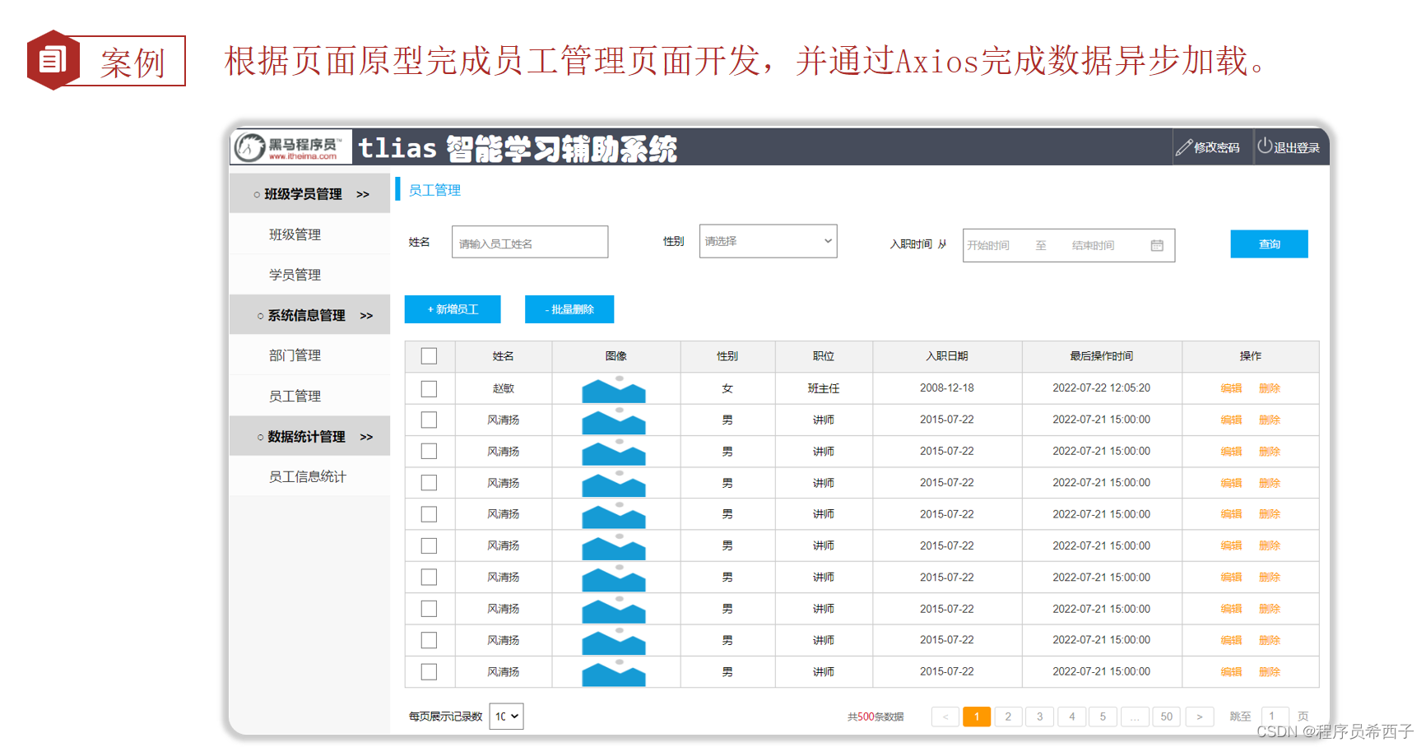
Task: Click 删除 link in 赵敏 row
Action: click(x=1270, y=388)
